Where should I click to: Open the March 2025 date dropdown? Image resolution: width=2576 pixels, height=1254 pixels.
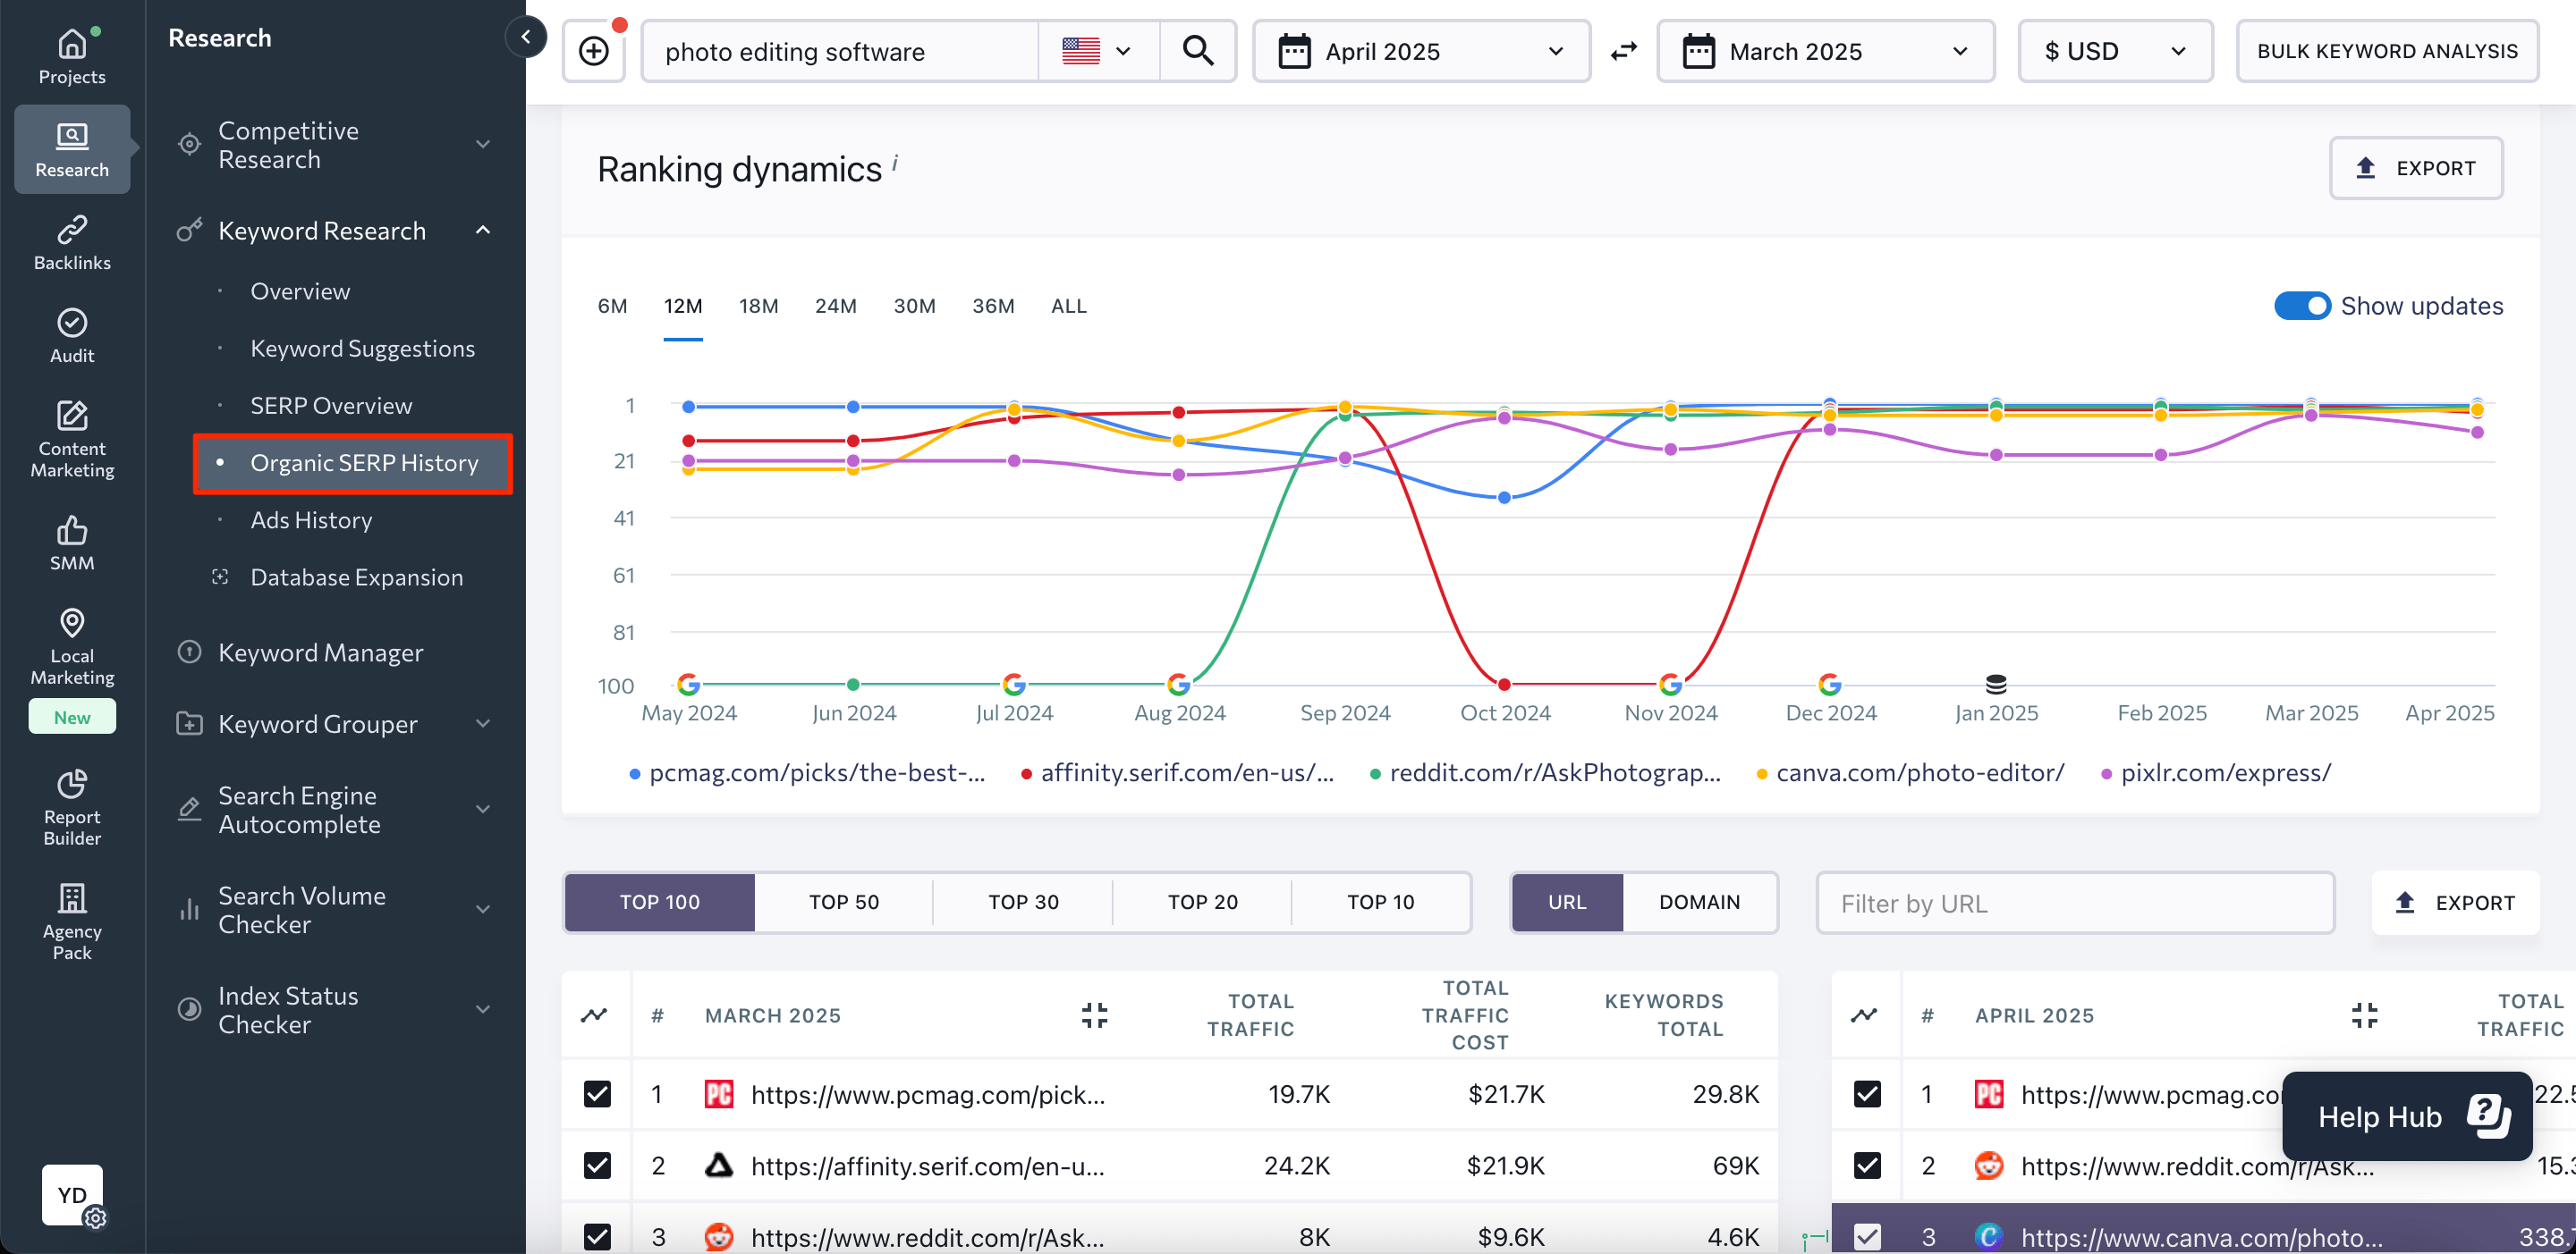pyautogui.click(x=1825, y=51)
